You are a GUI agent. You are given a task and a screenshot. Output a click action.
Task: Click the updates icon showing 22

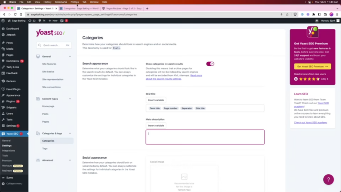click(32, 21)
